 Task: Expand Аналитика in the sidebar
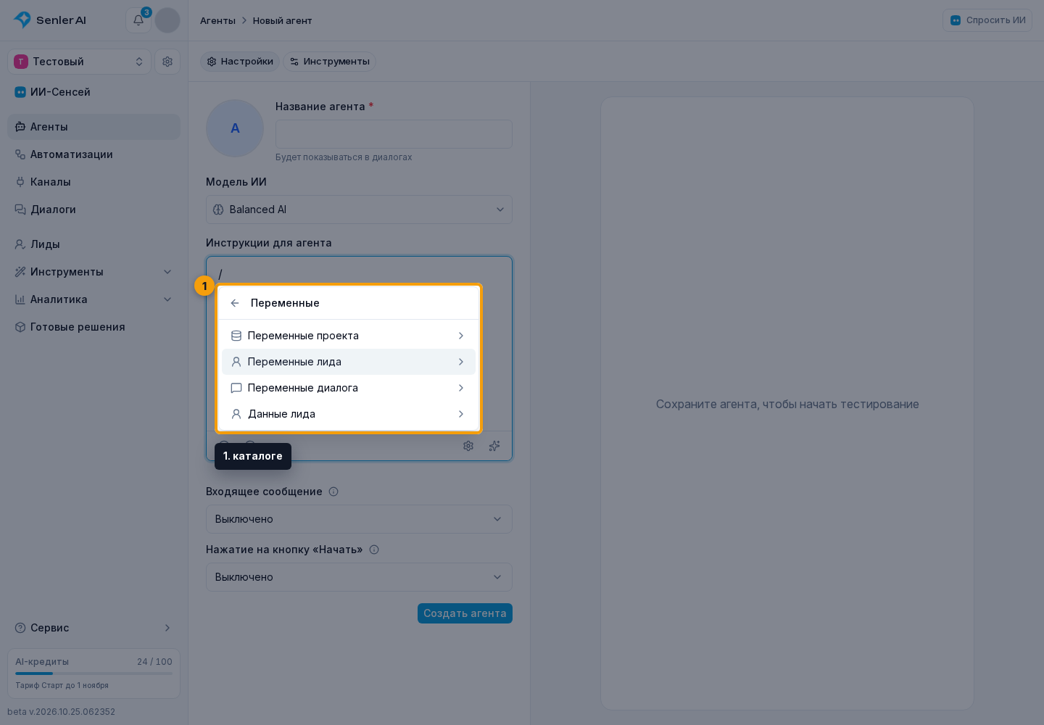[x=94, y=299]
